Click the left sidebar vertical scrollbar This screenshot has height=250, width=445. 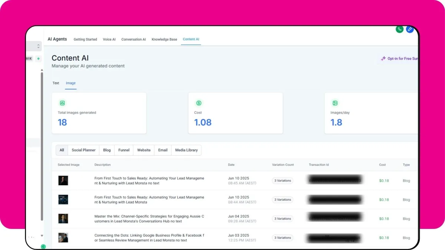tap(42, 146)
